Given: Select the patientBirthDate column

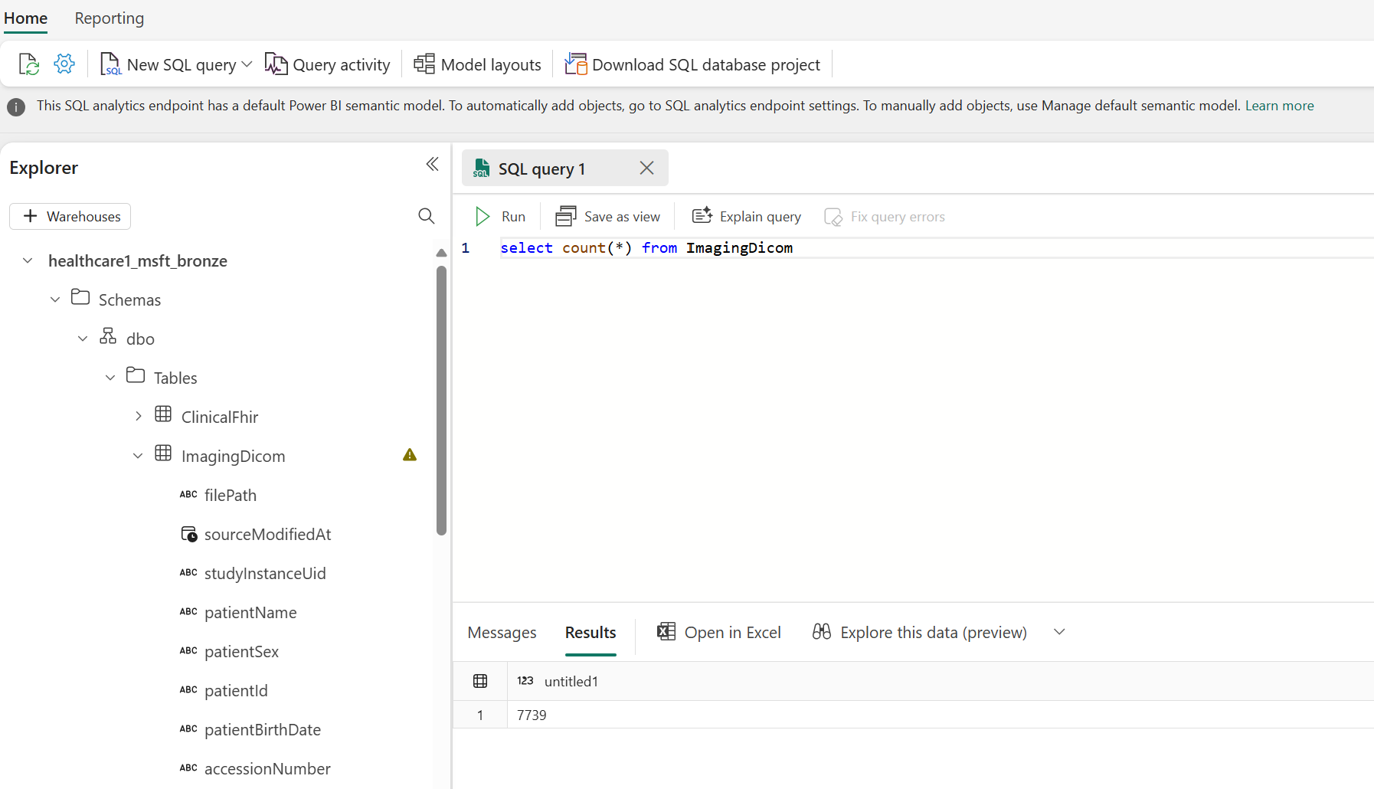Looking at the screenshot, I should point(262,729).
